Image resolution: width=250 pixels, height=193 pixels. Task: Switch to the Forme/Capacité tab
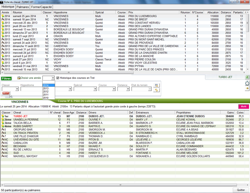point(41,7)
